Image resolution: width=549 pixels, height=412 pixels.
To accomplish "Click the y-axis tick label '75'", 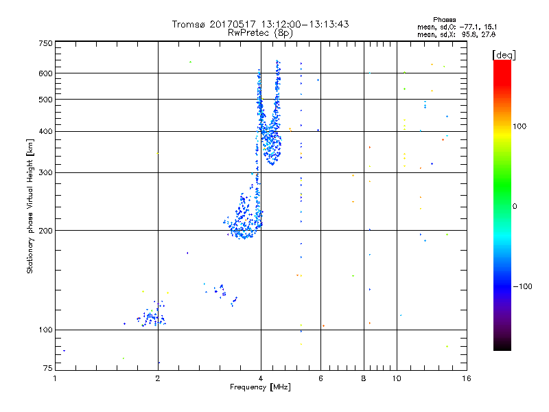I will click(x=47, y=368).
